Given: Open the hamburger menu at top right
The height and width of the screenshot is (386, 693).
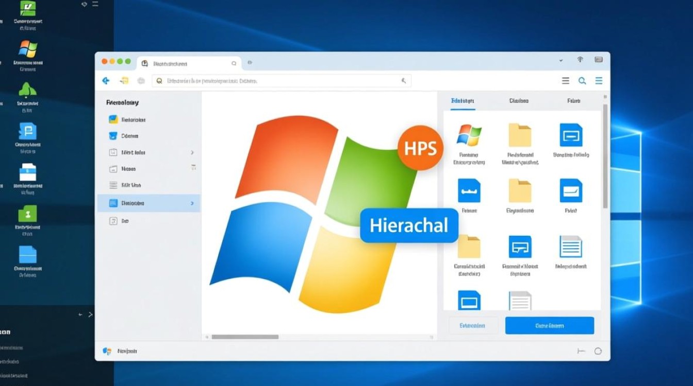Looking at the screenshot, I should (x=598, y=80).
